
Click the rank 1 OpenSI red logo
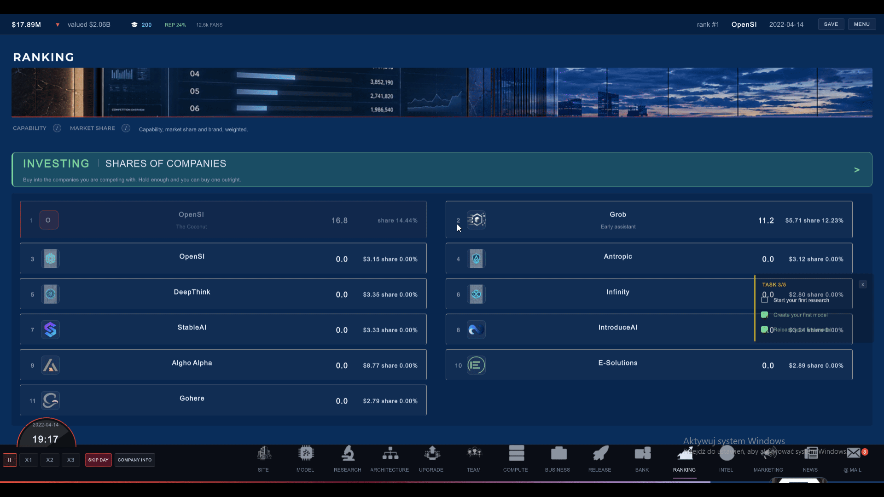click(49, 220)
